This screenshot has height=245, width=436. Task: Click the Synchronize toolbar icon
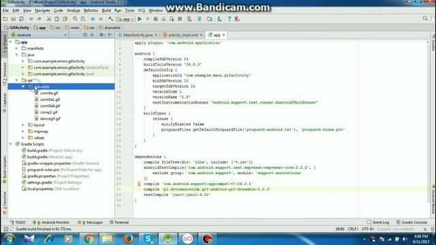pos(21,19)
